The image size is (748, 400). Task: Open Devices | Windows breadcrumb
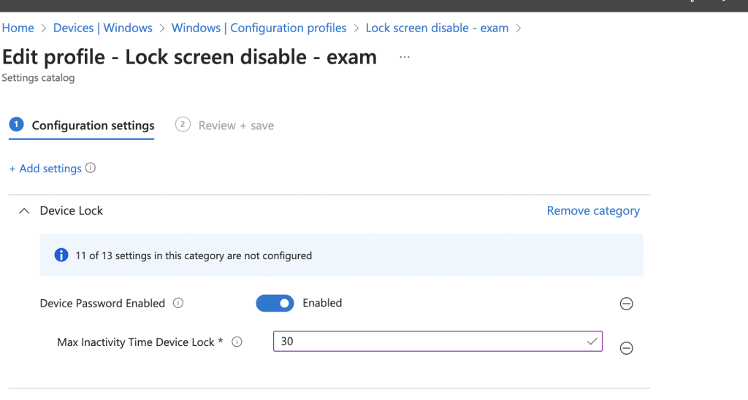tap(103, 28)
